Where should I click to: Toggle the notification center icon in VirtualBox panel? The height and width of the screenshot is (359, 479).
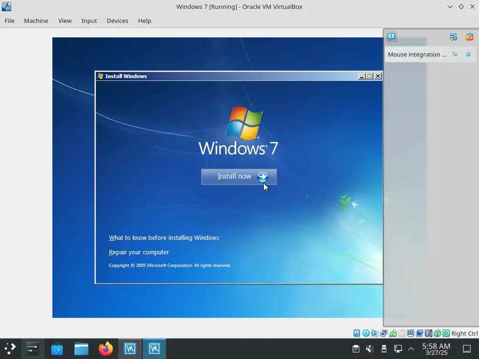(x=392, y=37)
